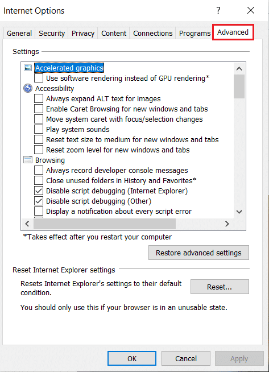
Task: Click the settings list scroll up arrow
Action: [239, 69]
